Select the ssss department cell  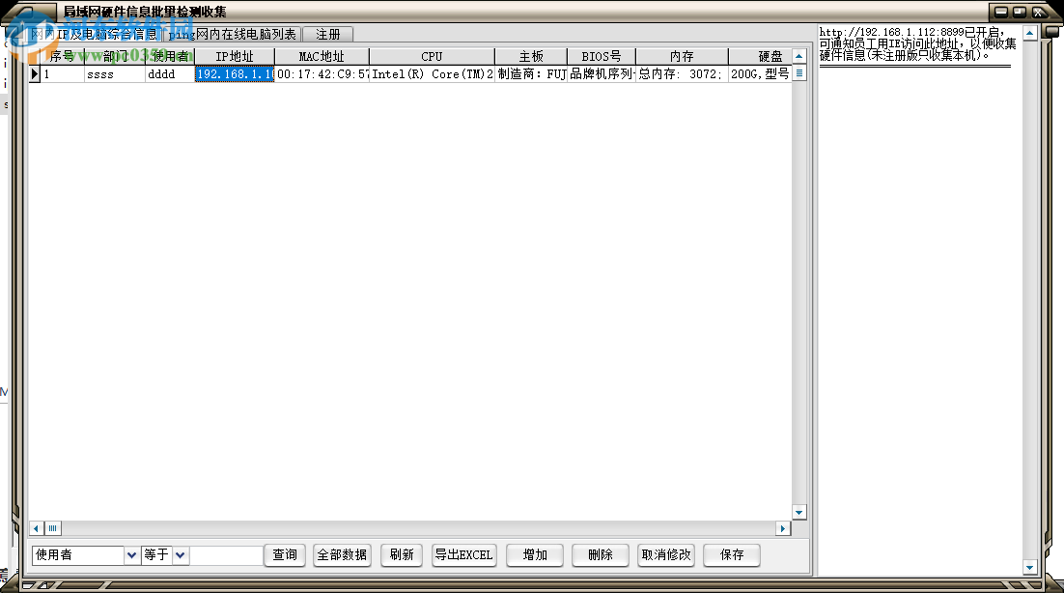[115, 74]
